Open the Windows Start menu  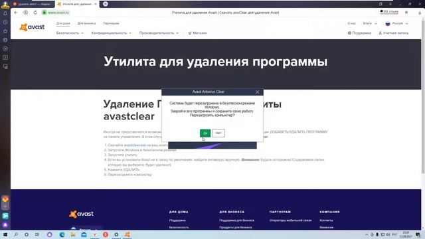tap(5, 234)
